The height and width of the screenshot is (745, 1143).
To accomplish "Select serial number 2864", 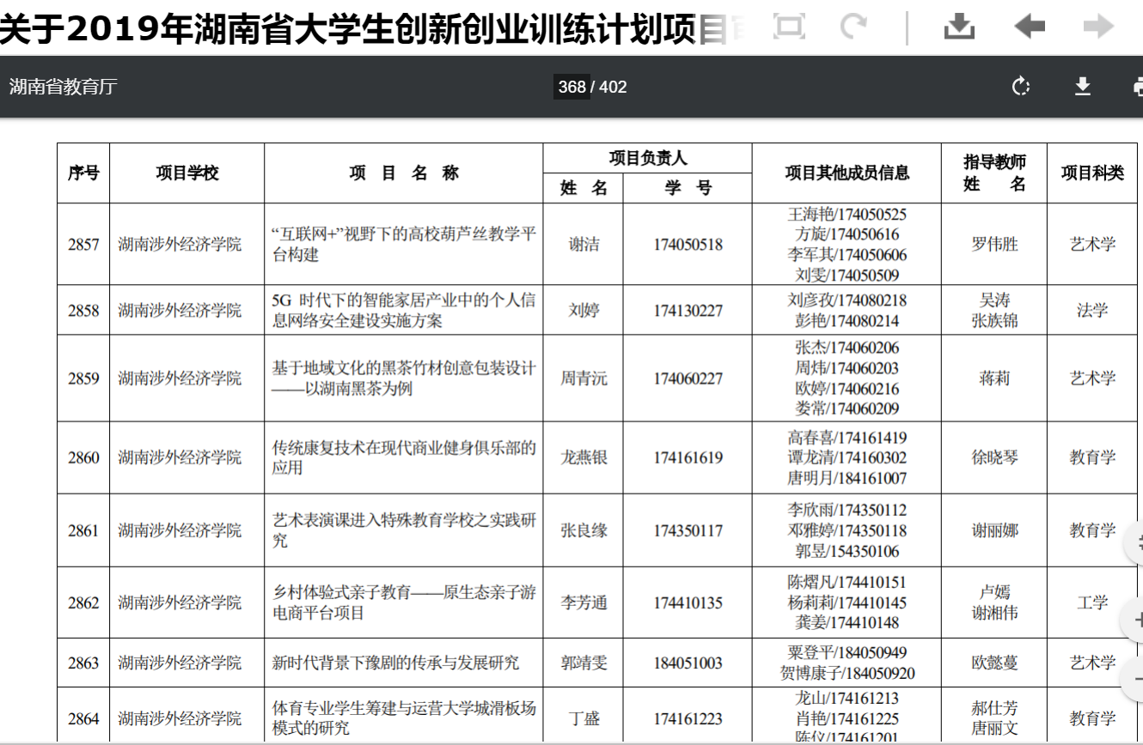I will point(83,719).
